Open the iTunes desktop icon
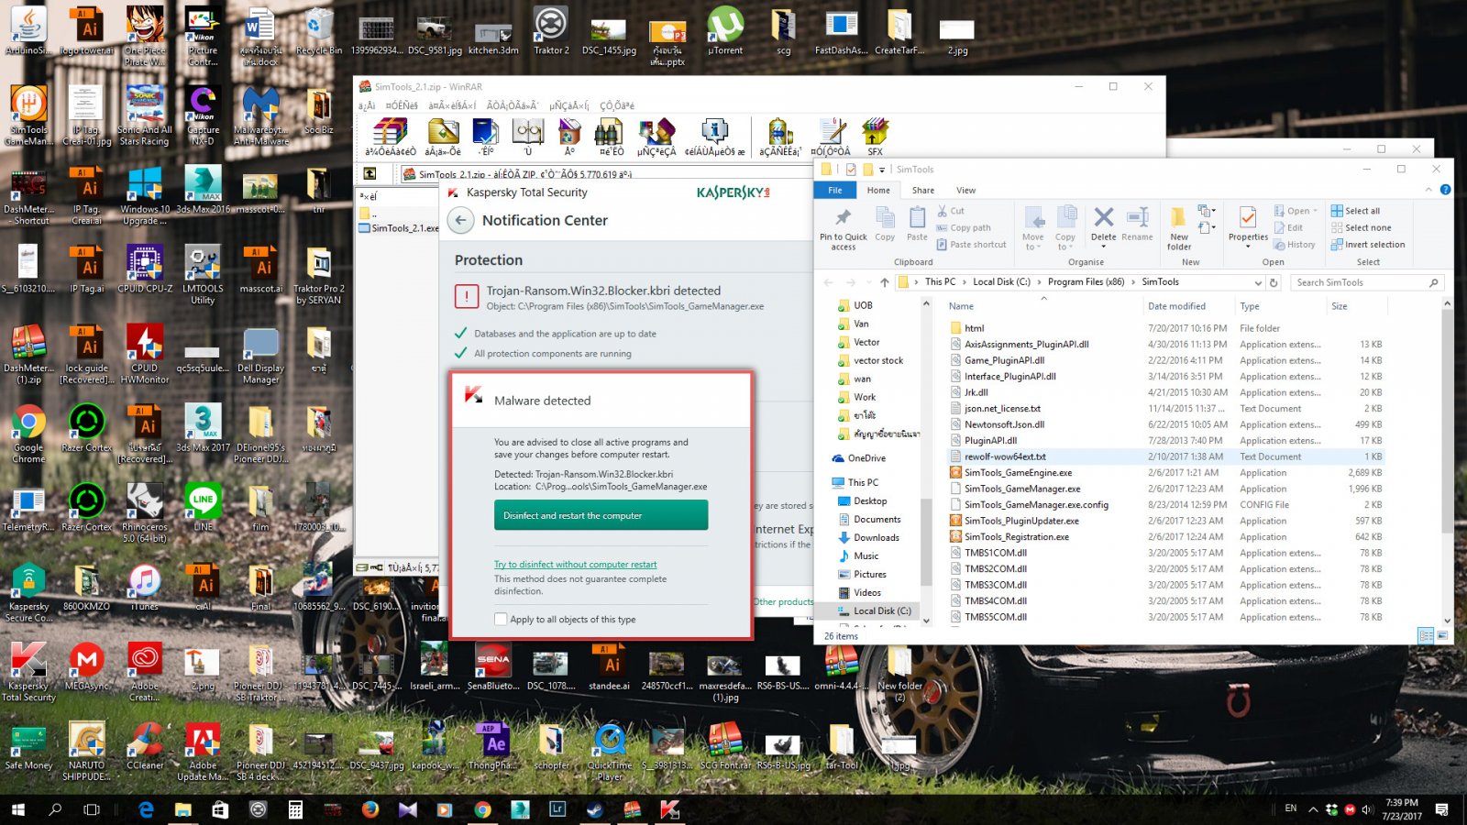Image resolution: width=1467 pixels, height=825 pixels. [x=144, y=588]
